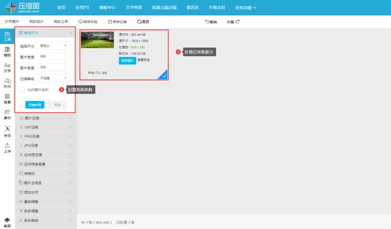391x229 pixels.
Task: Expand the PNG压缩 section
Action: [x=45, y=136]
